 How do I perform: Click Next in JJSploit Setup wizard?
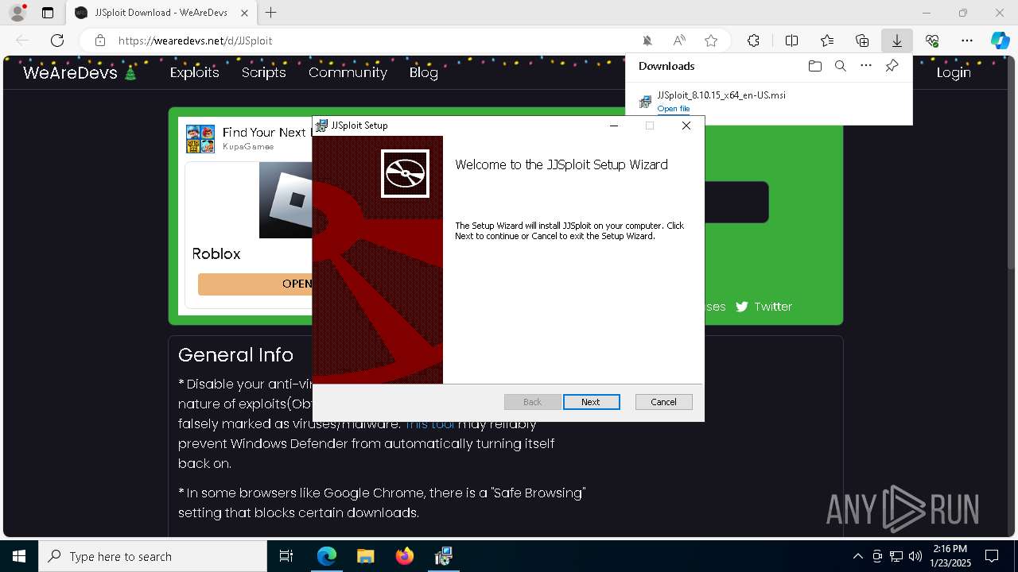click(x=591, y=402)
